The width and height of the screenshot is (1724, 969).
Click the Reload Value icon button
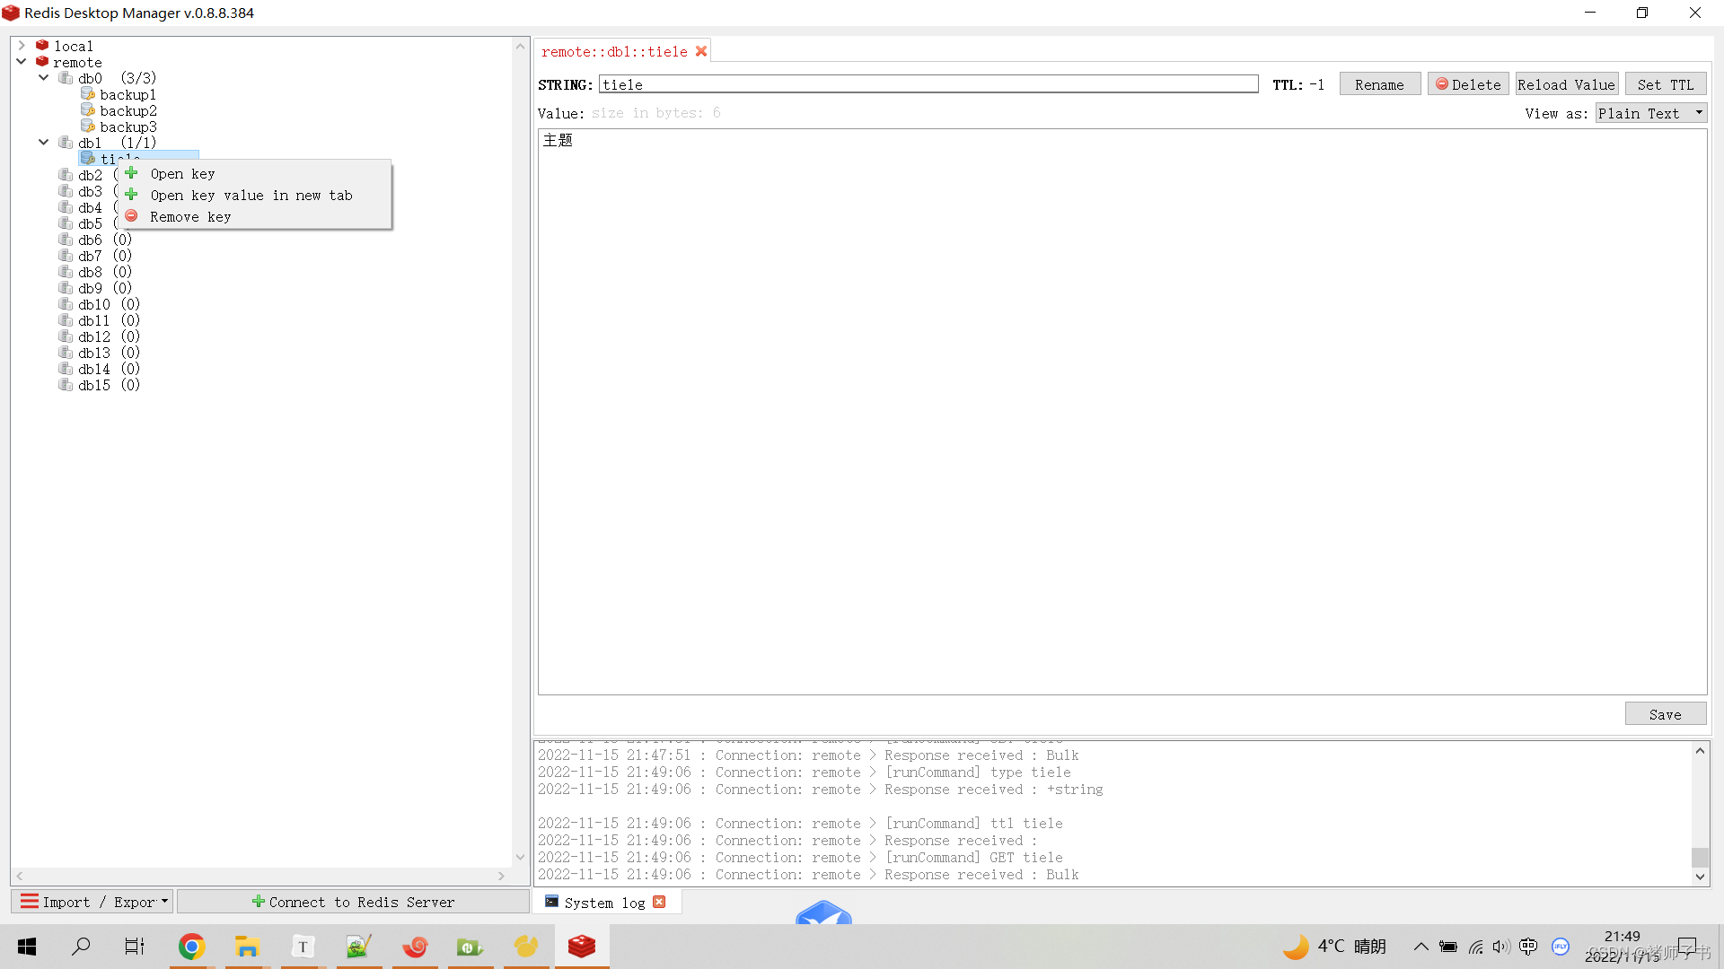click(1565, 84)
